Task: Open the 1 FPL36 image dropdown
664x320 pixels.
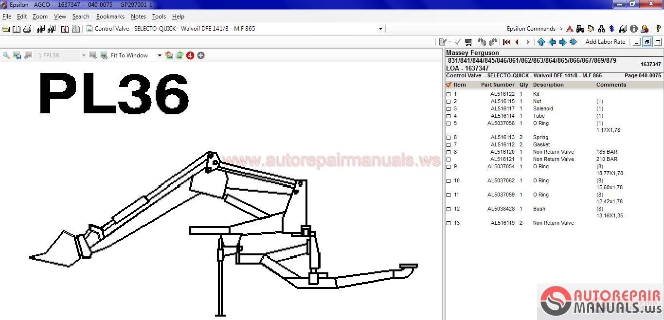Action: tap(84, 55)
